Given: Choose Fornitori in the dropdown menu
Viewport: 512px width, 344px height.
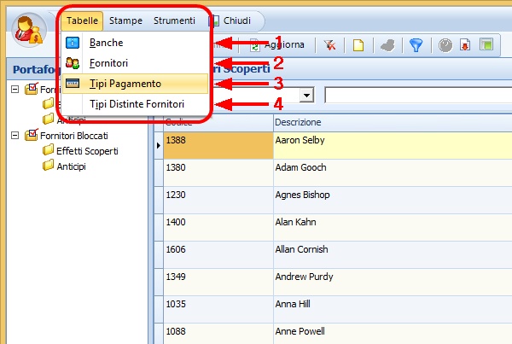Looking at the screenshot, I should (x=109, y=63).
